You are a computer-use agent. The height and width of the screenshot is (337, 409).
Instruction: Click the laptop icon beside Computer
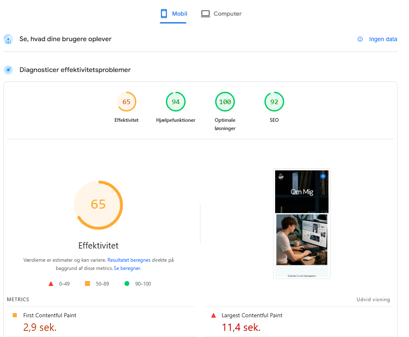[205, 14]
